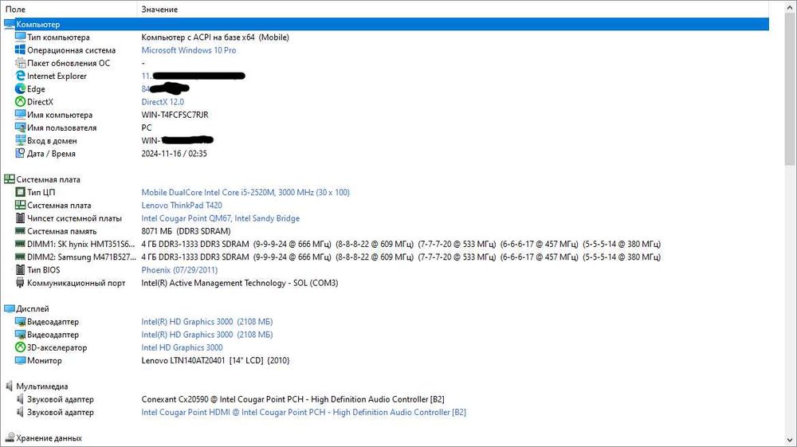Select the Тип BIOS label
The width and height of the screenshot is (797, 447).
pyautogui.click(x=43, y=270)
